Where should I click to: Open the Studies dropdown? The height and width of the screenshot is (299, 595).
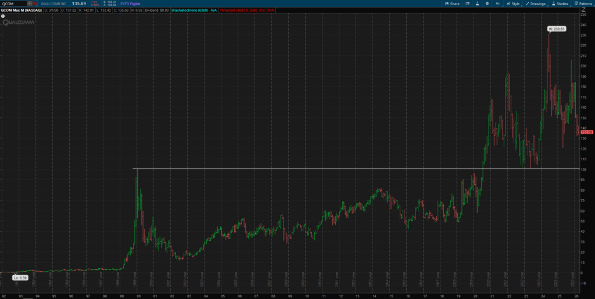[560, 3]
